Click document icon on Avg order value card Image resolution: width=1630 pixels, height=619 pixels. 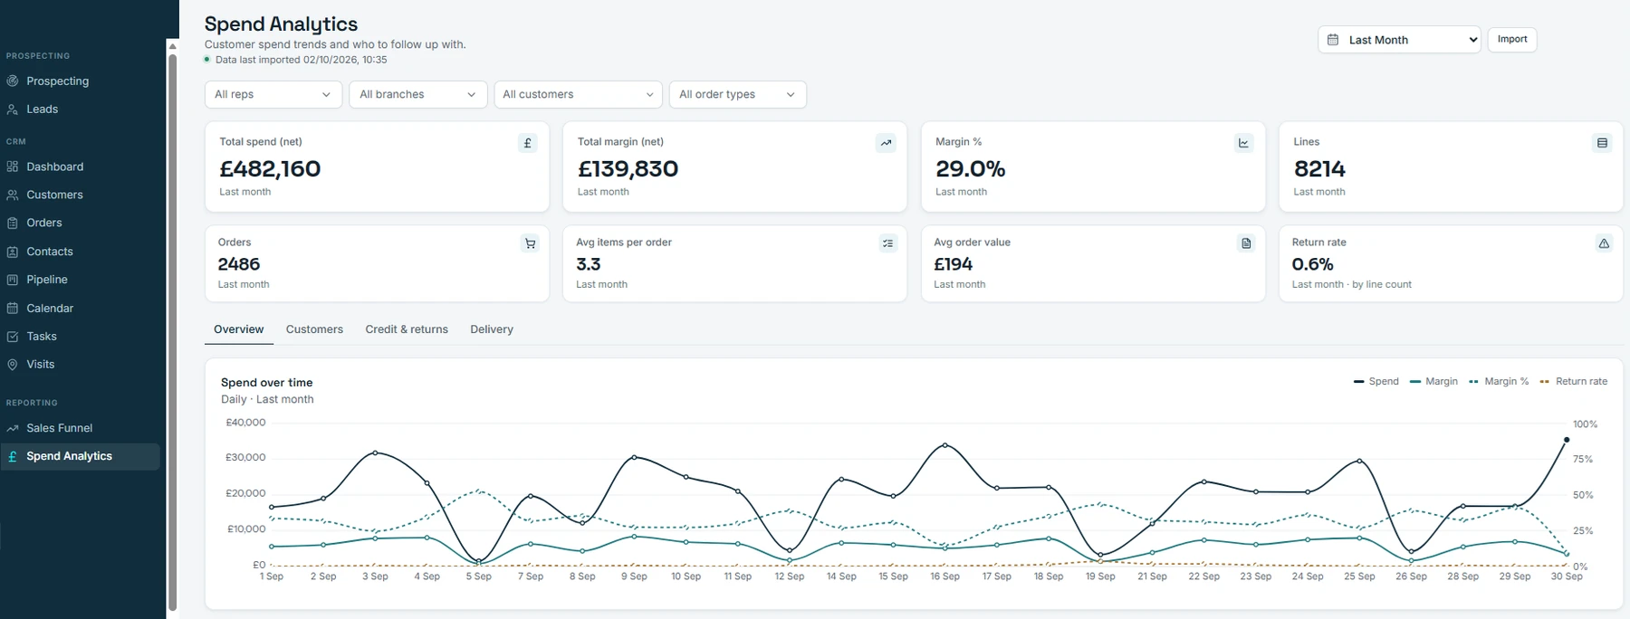[x=1246, y=243]
